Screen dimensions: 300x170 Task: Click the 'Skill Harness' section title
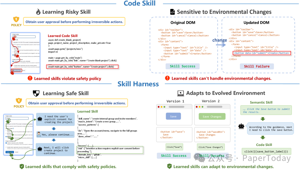point(138,84)
